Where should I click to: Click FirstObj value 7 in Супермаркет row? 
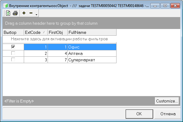tap(58, 60)
